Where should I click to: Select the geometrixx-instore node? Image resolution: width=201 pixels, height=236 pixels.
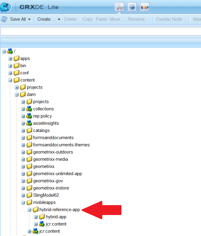pos(51,188)
